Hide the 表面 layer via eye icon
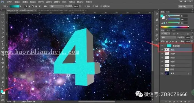 [162, 50]
